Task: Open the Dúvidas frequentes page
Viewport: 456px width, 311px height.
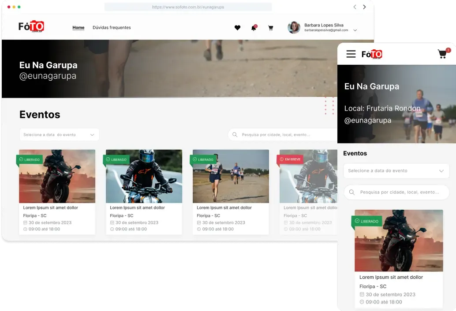Action: click(112, 27)
